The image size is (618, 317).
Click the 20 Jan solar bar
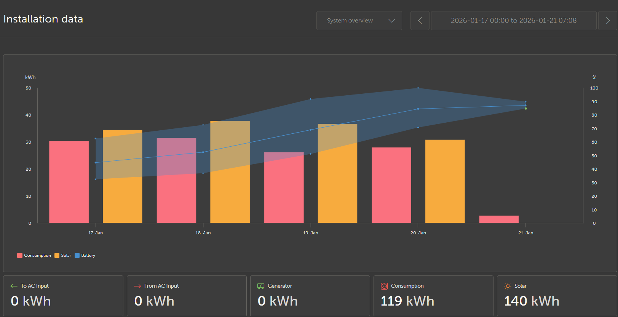[x=445, y=181]
